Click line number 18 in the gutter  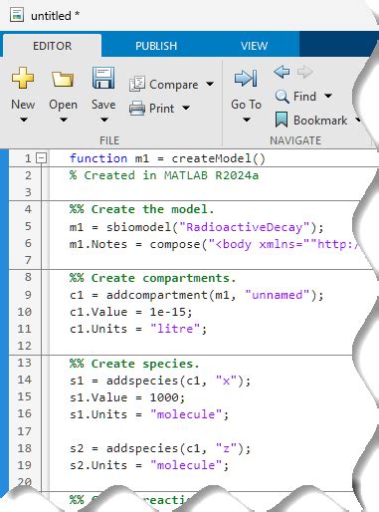point(24,448)
